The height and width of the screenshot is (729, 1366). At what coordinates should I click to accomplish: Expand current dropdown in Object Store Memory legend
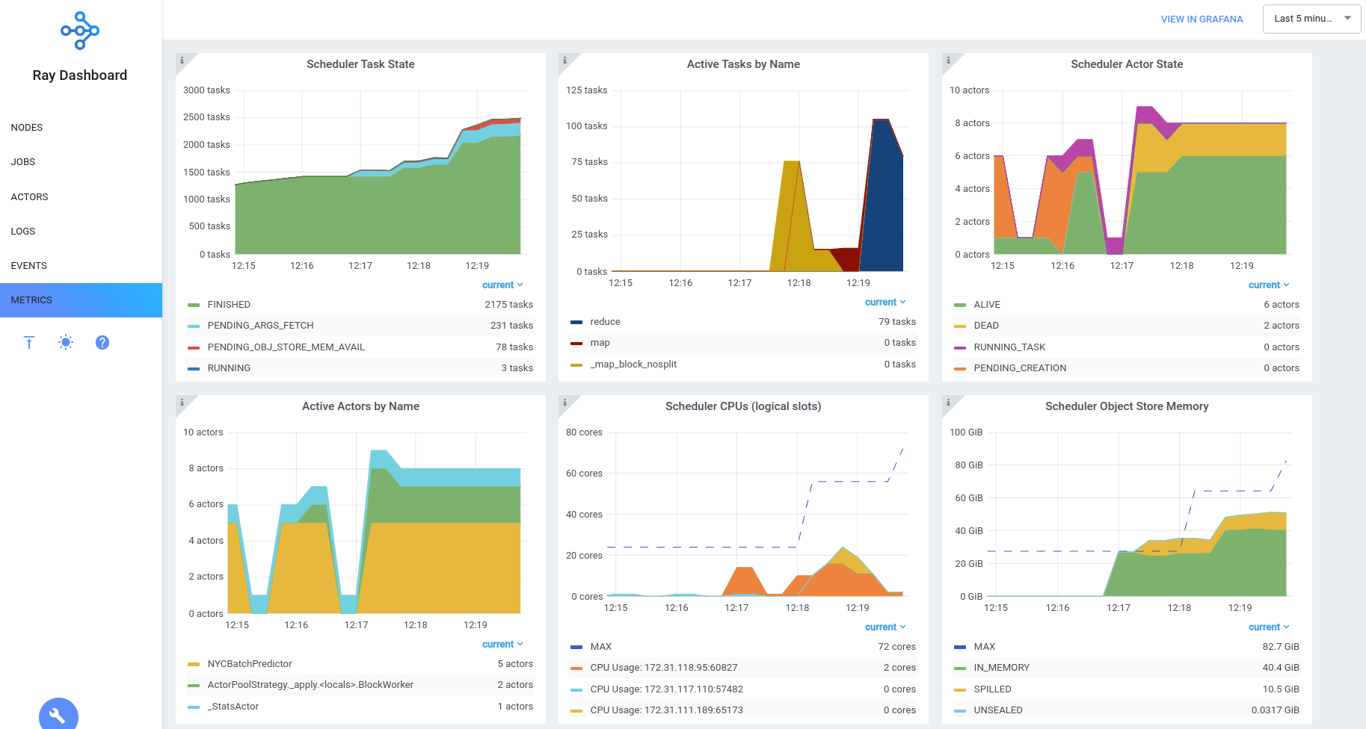[x=1269, y=627]
